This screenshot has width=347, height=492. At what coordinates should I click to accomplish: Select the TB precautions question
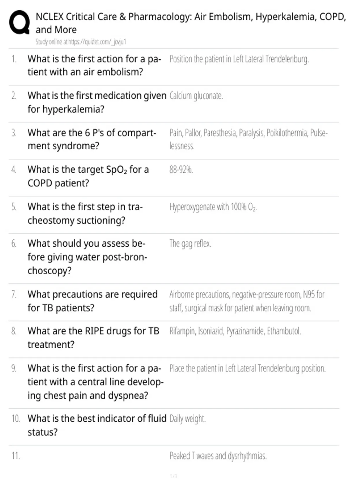coord(93,301)
